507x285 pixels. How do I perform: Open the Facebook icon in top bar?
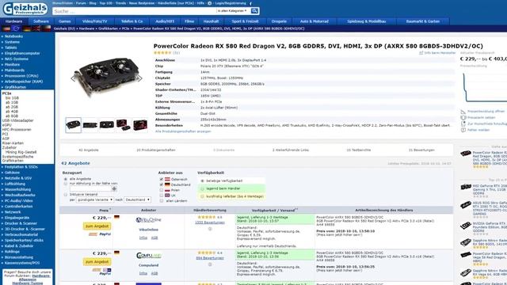(250, 3)
